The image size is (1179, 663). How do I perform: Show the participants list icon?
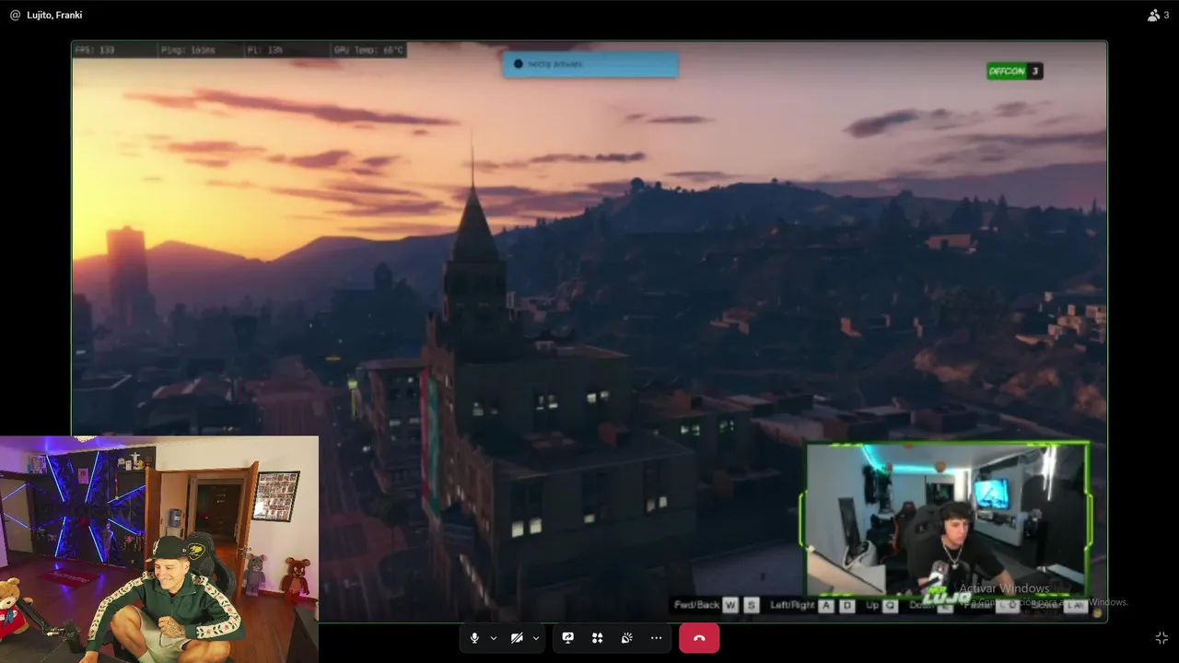tap(1154, 15)
